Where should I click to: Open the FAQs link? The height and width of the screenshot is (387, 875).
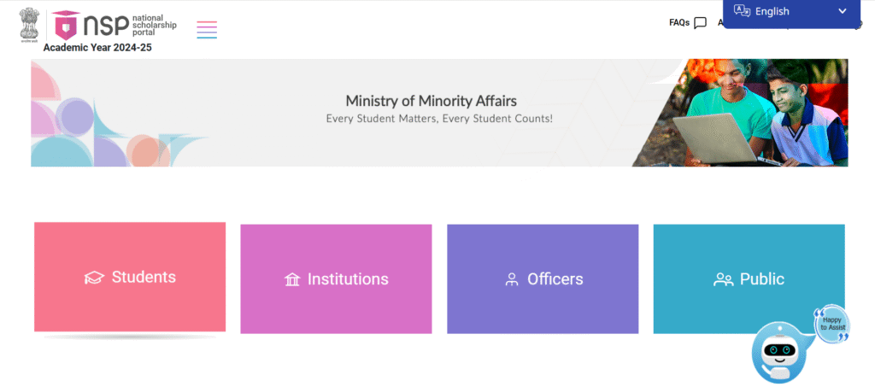point(679,23)
